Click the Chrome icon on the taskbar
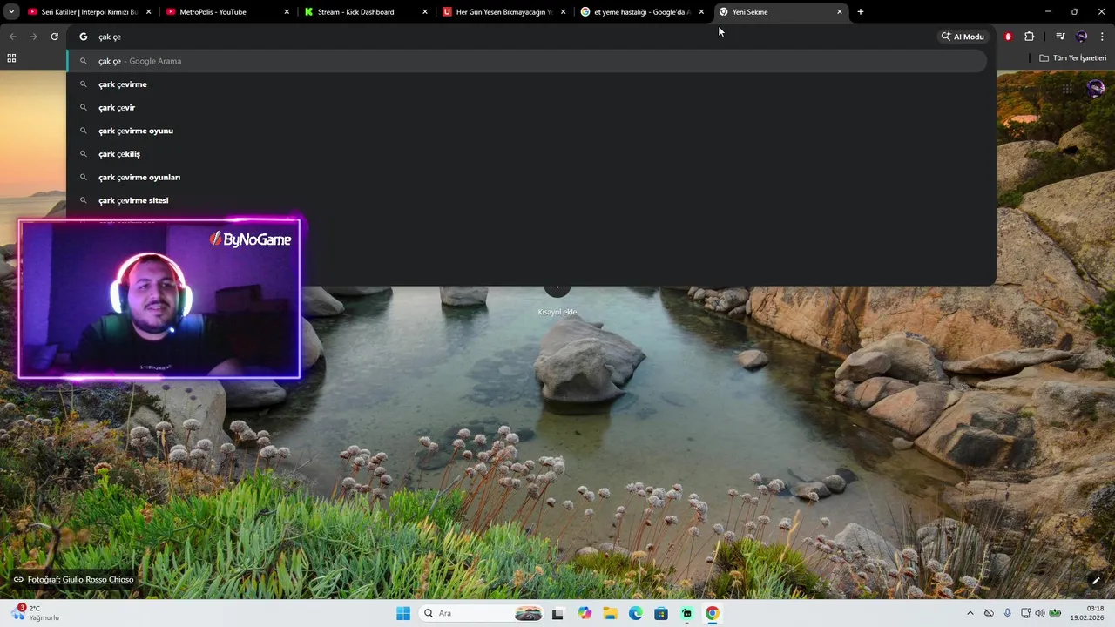Screen dimensions: 1115x627 click(713, 613)
